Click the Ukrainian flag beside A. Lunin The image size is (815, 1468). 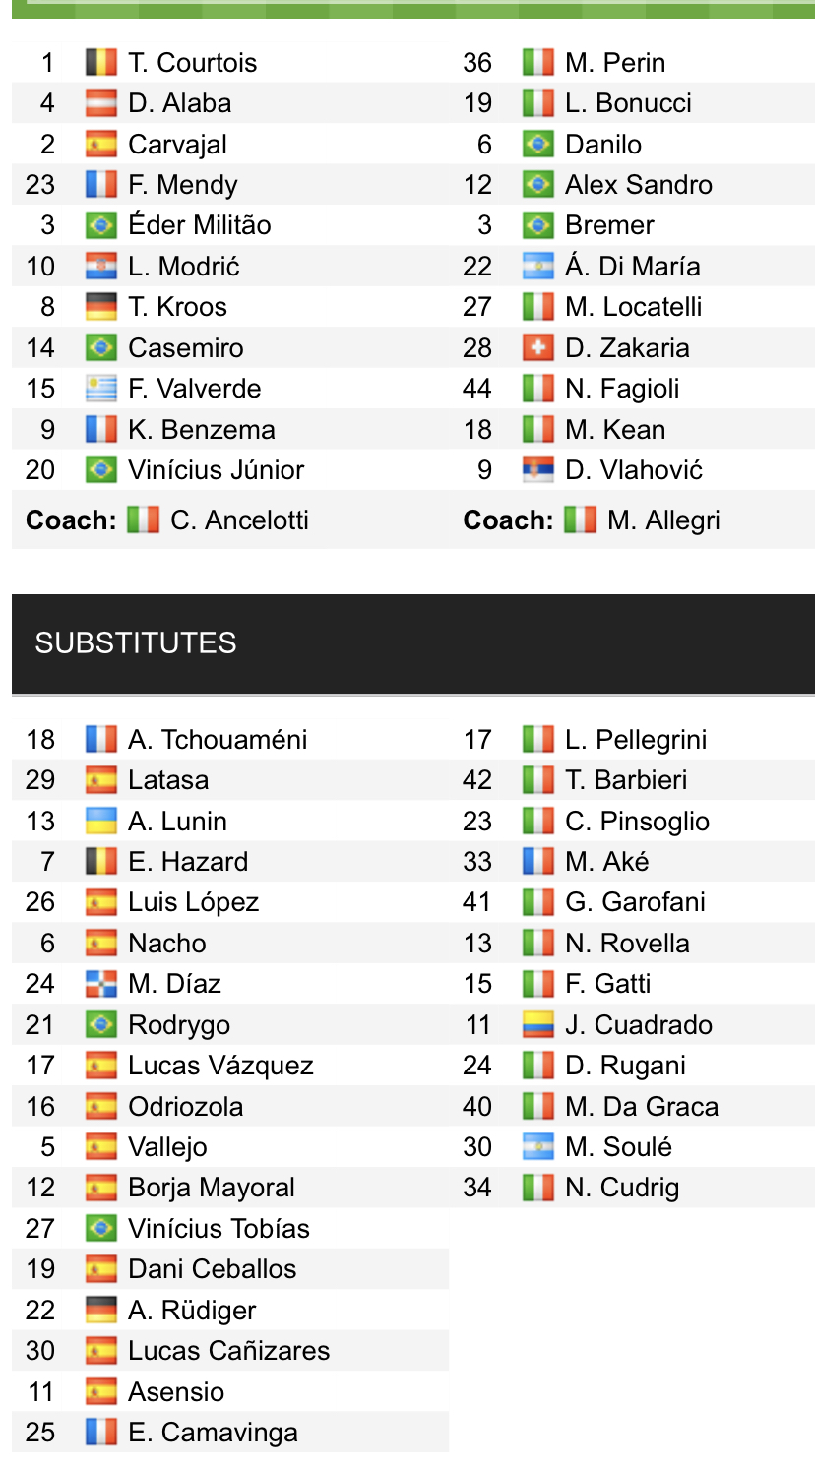click(100, 822)
